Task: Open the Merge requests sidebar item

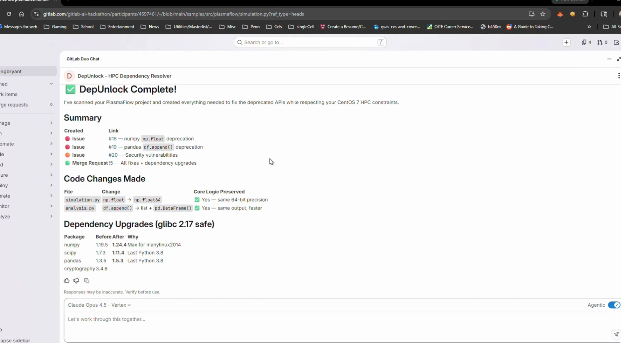Action: (26, 105)
